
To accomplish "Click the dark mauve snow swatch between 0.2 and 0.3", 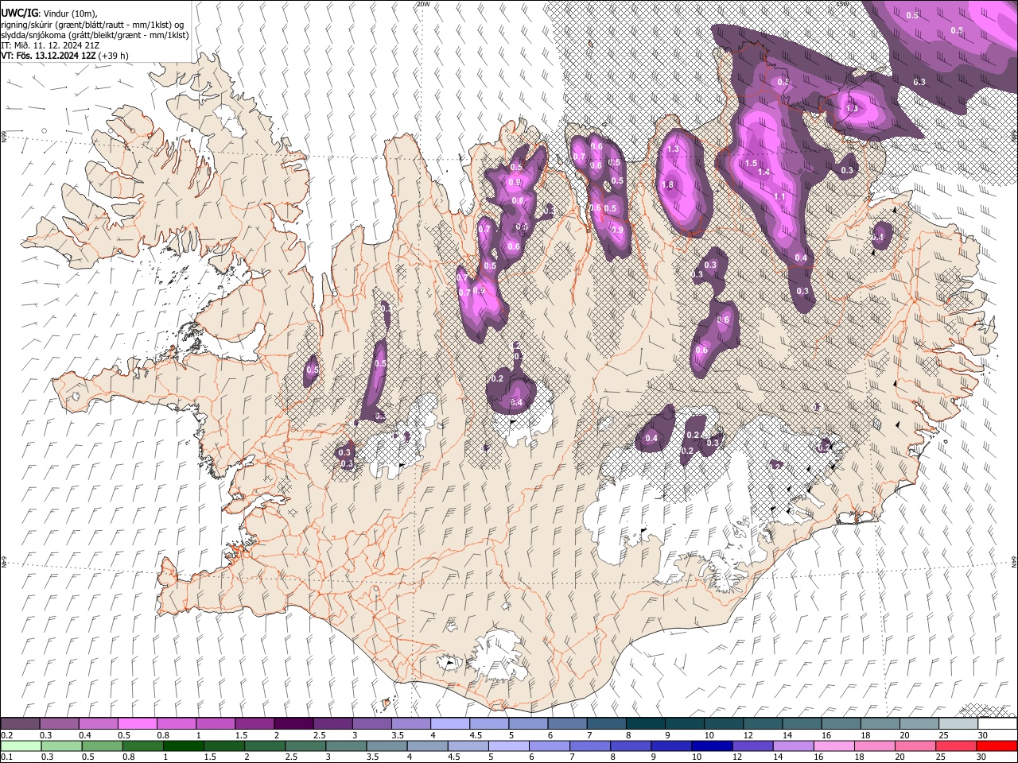I will click(x=21, y=724).
